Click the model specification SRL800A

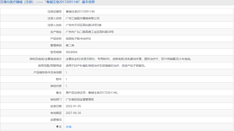click(x=72, y=52)
